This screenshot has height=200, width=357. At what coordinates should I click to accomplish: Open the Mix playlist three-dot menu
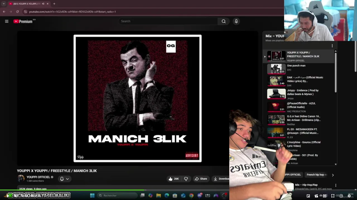coord(332,46)
